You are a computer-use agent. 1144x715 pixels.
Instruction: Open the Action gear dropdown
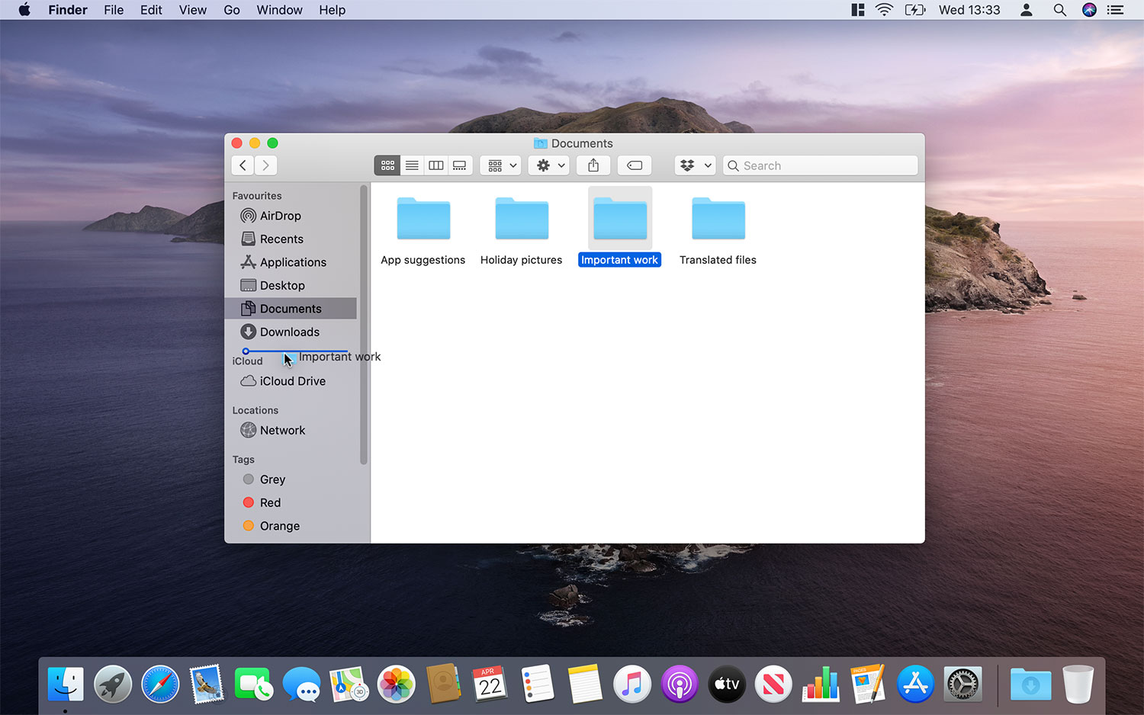tap(548, 165)
